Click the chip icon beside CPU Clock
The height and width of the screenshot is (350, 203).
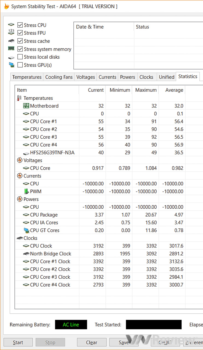click(x=26, y=246)
